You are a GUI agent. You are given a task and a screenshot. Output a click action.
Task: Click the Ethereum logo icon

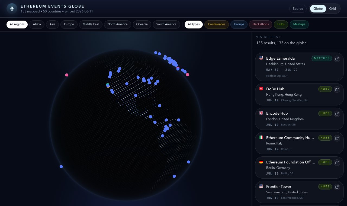click(x=12, y=9)
